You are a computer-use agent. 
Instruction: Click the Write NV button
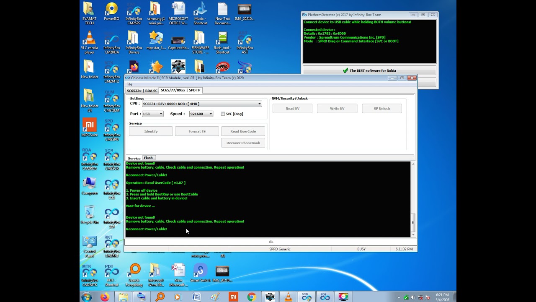point(337,109)
